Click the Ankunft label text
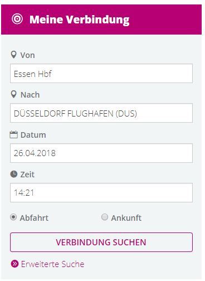205x281 pixels. [126, 218]
